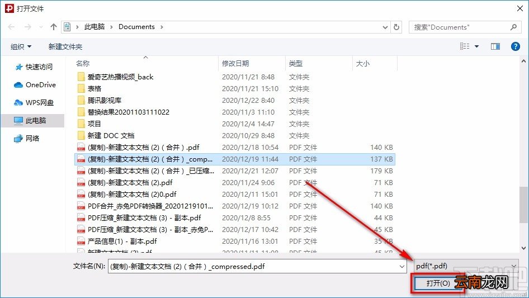Viewport: 529px width, 298px height.
Task: Open help with the question mark icon
Action: [515, 46]
